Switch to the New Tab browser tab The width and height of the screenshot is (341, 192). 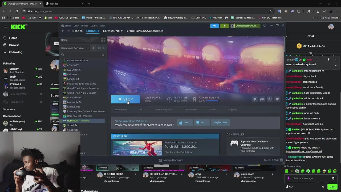[x=65, y=4]
